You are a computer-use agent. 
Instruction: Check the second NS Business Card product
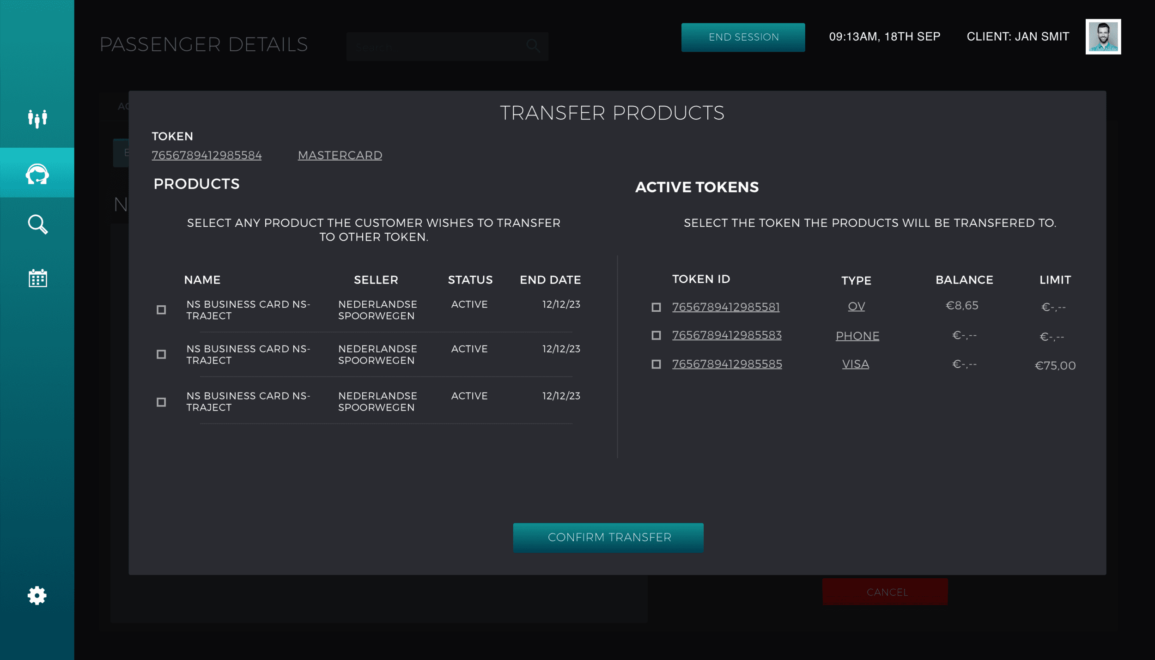[x=161, y=354]
